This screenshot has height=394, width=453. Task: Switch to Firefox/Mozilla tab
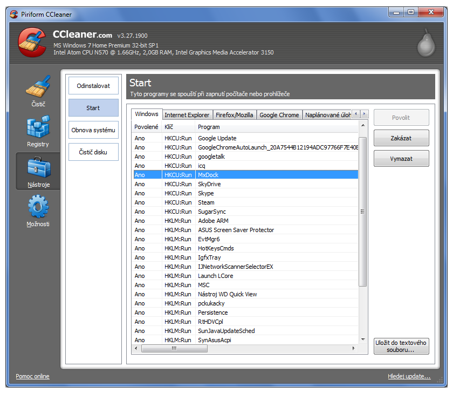[234, 115]
